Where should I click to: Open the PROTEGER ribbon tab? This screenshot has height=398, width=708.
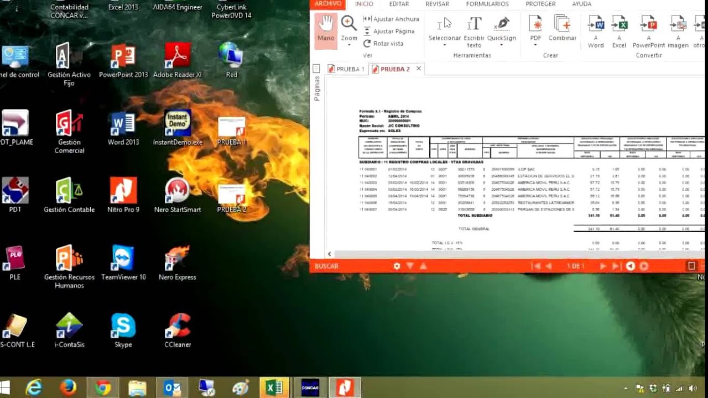coord(540,4)
